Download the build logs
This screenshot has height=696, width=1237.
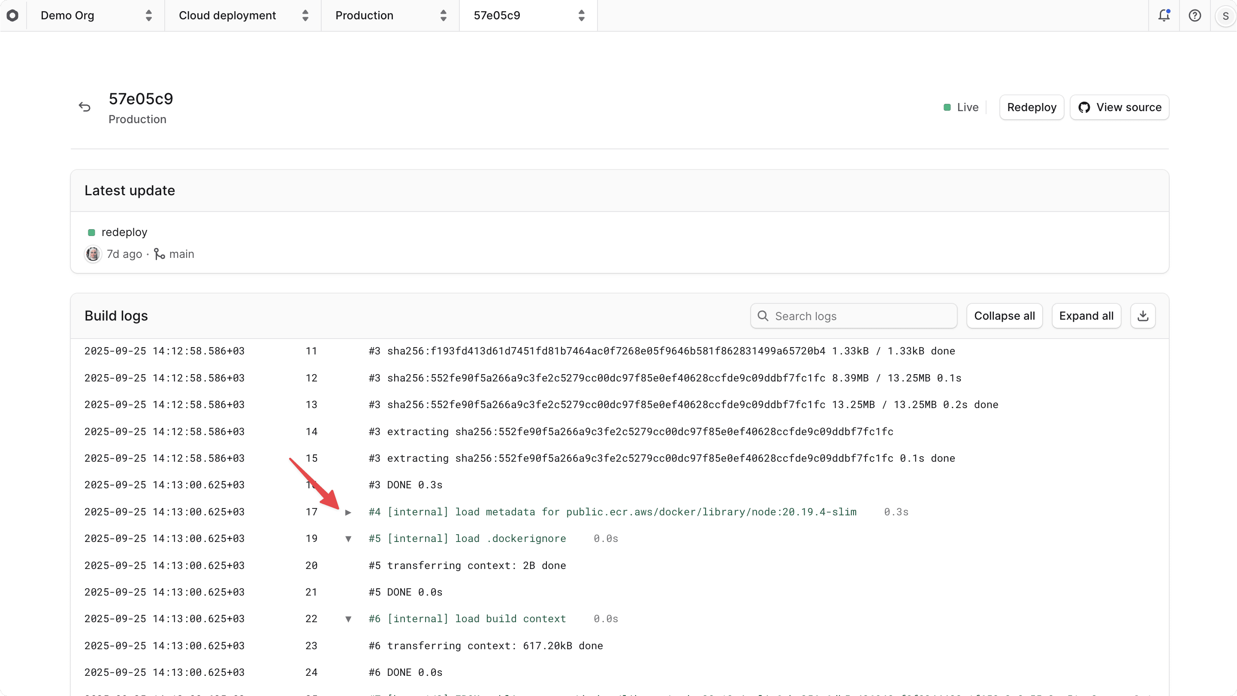1143,315
